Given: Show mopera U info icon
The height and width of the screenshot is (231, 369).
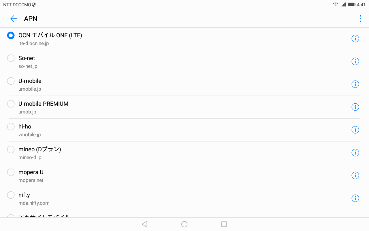Looking at the screenshot, I should click(x=355, y=176).
